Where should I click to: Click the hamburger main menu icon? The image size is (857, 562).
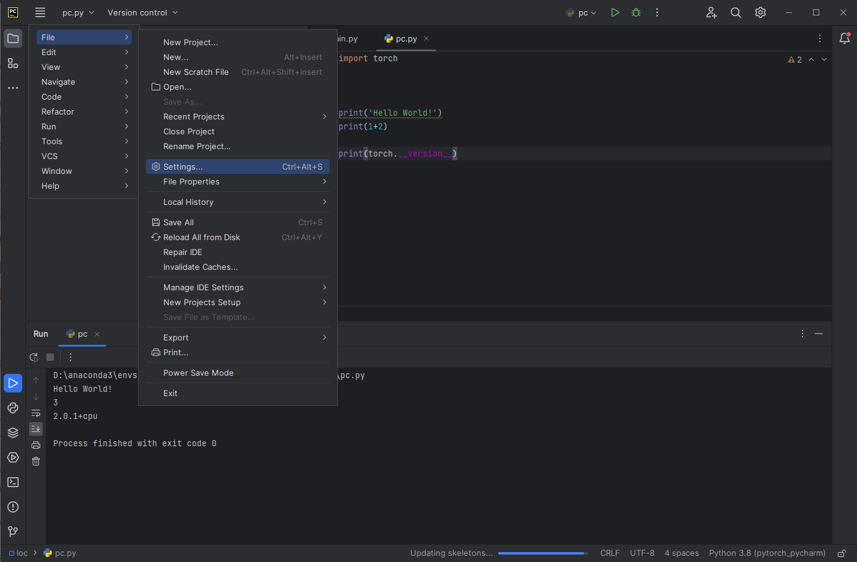pos(40,12)
